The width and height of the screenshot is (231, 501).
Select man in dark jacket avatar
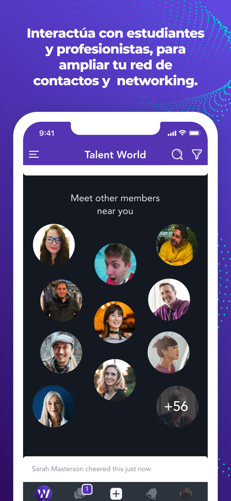click(x=61, y=300)
